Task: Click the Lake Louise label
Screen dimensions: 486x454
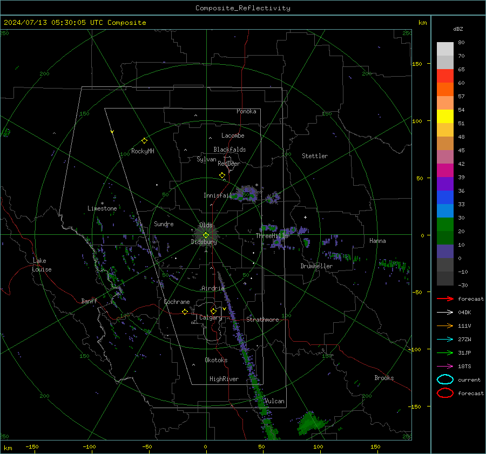Action: click(42, 265)
